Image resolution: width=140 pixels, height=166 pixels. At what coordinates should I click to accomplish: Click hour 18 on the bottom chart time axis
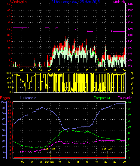(x=96, y=162)
